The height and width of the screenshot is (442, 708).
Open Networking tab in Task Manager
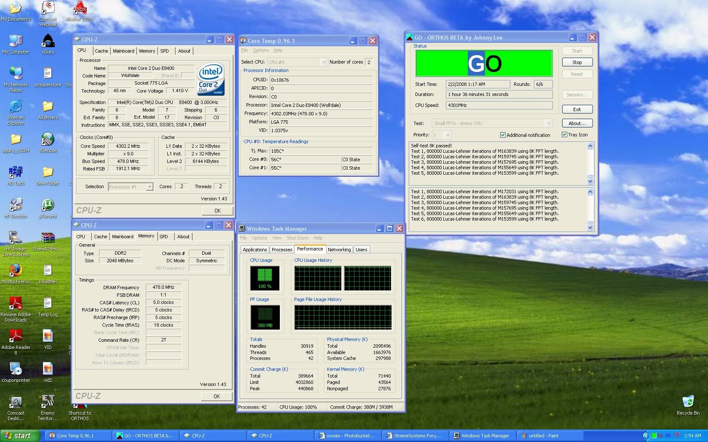point(339,250)
